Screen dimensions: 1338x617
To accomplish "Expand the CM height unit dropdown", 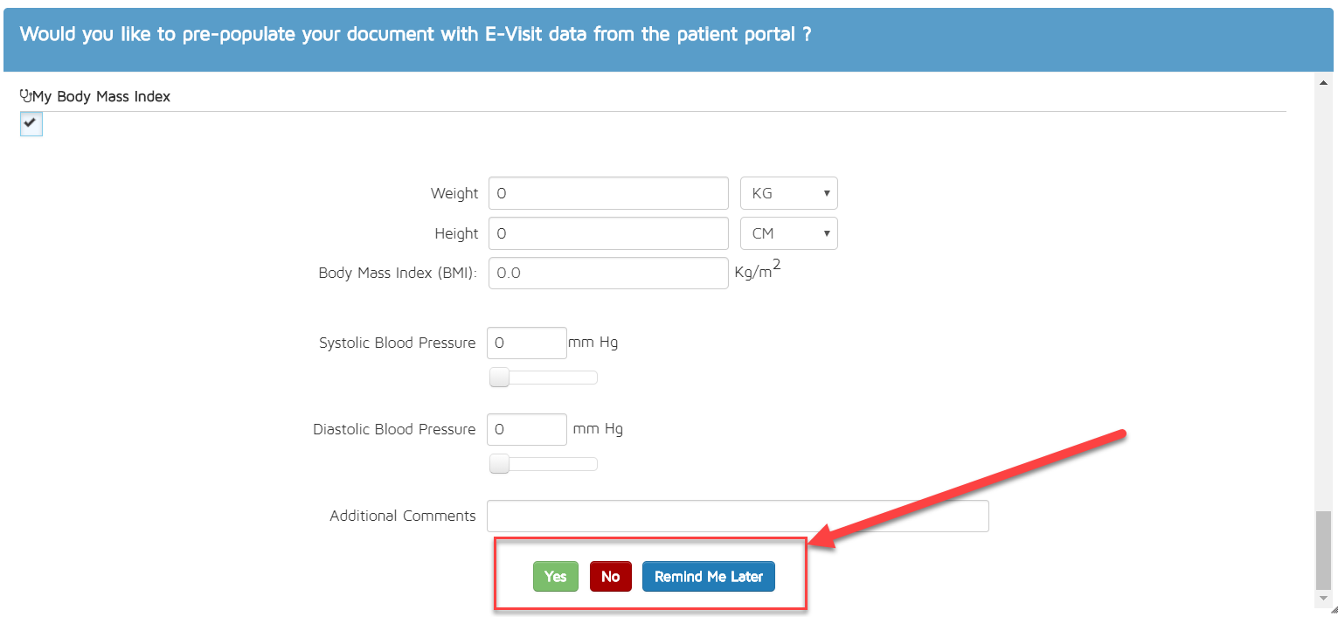I will [788, 233].
